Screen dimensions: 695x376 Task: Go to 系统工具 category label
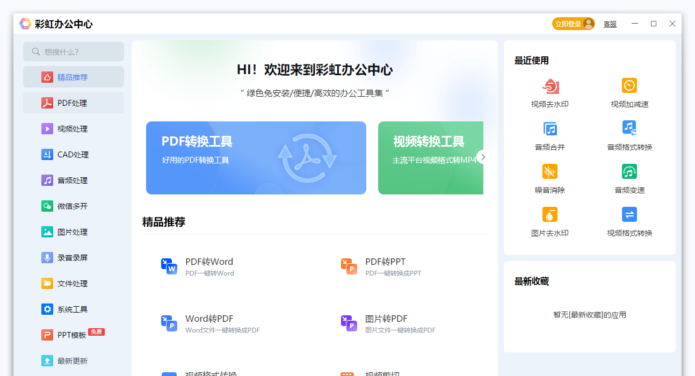click(x=73, y=309)
